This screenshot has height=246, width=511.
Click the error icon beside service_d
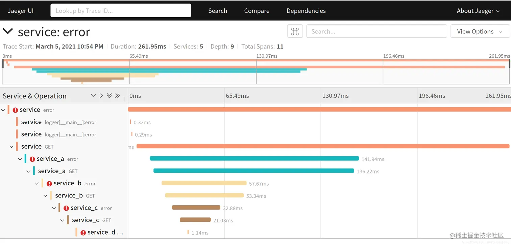coord(83,233)
